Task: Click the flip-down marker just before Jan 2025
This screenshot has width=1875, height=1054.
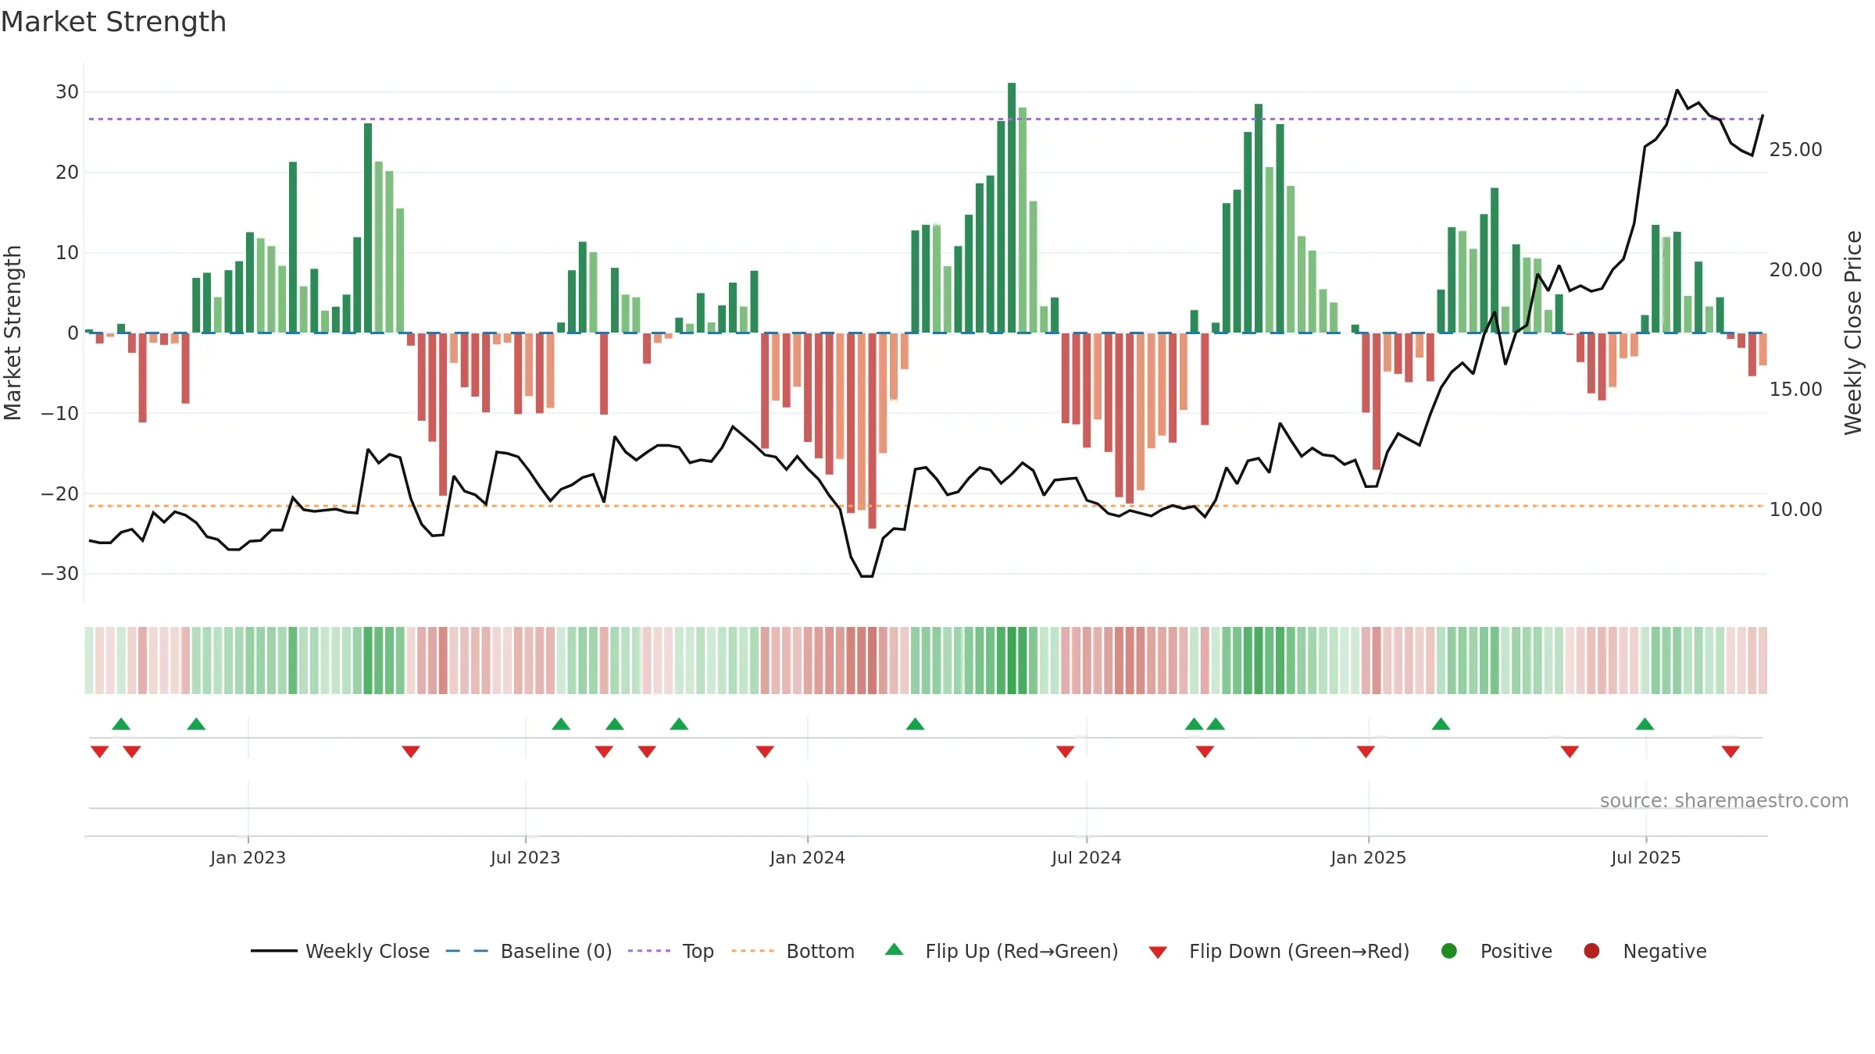Action: coord(1366,751)
